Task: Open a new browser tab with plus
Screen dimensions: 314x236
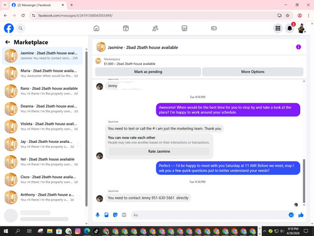Action: pyautogui.click(x=72, y=5)
